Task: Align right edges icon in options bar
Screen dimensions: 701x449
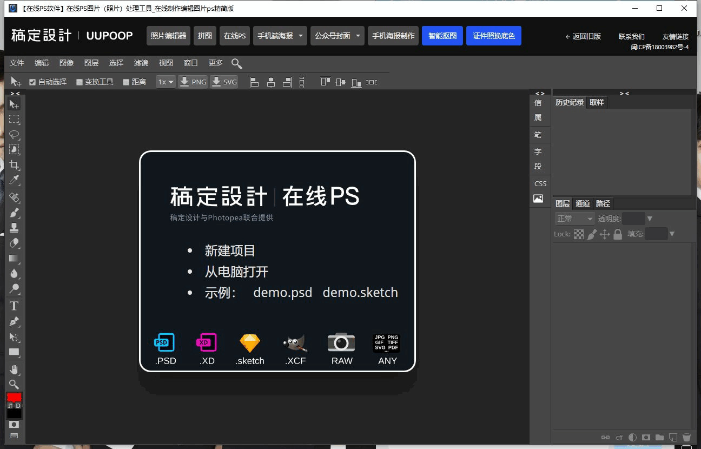Action: coord(287,82)
